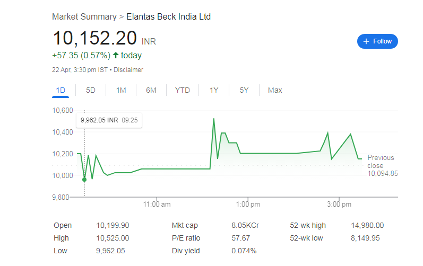
Task: Follow Elantas Beck India Ltd stock
Action: point(377,41)
